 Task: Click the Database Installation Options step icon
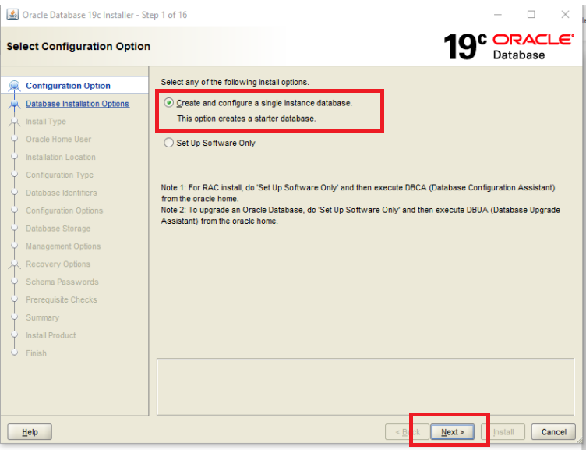[x=13, y=104]
